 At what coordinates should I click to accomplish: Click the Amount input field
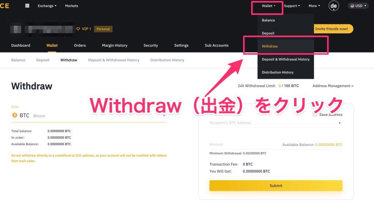[x=244, y=145]
